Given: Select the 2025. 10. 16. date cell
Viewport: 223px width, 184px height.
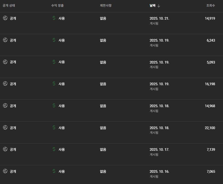Looking at the screenshot, I should pyautogui.click(x=159, y=171).
